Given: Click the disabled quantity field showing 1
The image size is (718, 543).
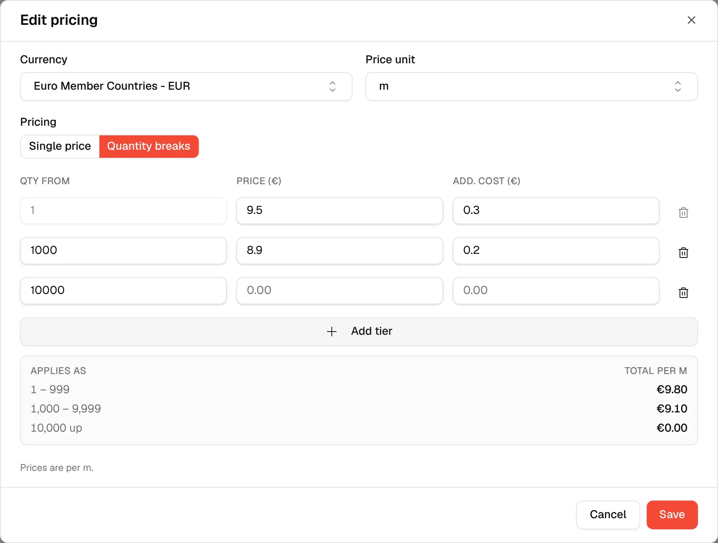Looking at the screenshot, I should click(x=123, y=210).
